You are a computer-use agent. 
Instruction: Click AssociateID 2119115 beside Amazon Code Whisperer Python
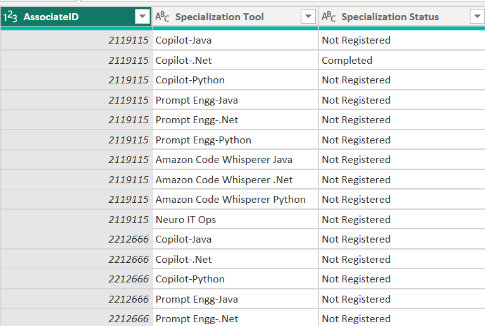pyautogui.click(x=76, y=200)
